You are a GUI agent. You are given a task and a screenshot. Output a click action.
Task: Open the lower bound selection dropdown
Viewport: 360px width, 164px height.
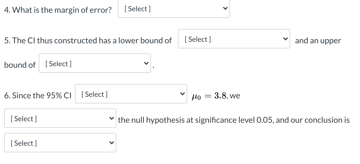coord(234,39)
